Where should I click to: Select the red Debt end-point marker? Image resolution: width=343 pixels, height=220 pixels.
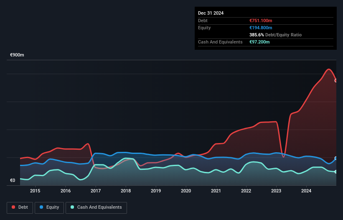point(336,81)
